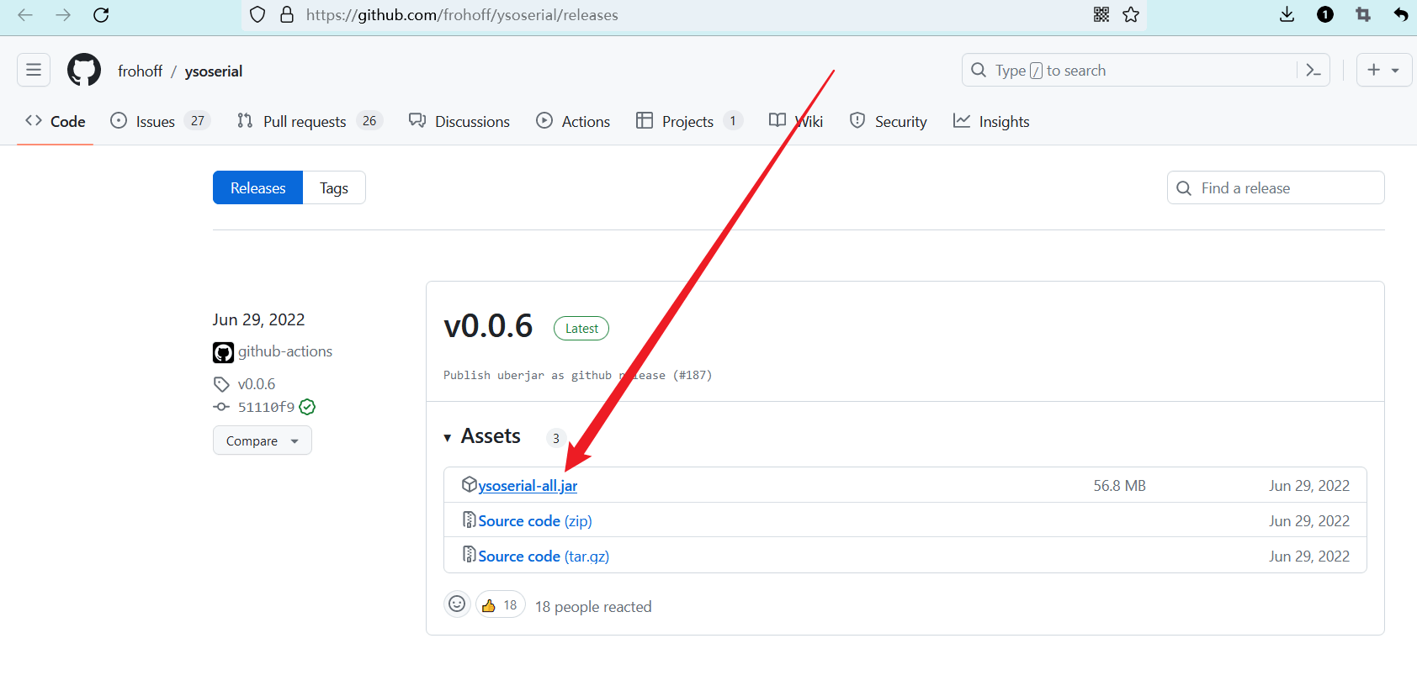Open the github-actions author link

pos(285,351)
